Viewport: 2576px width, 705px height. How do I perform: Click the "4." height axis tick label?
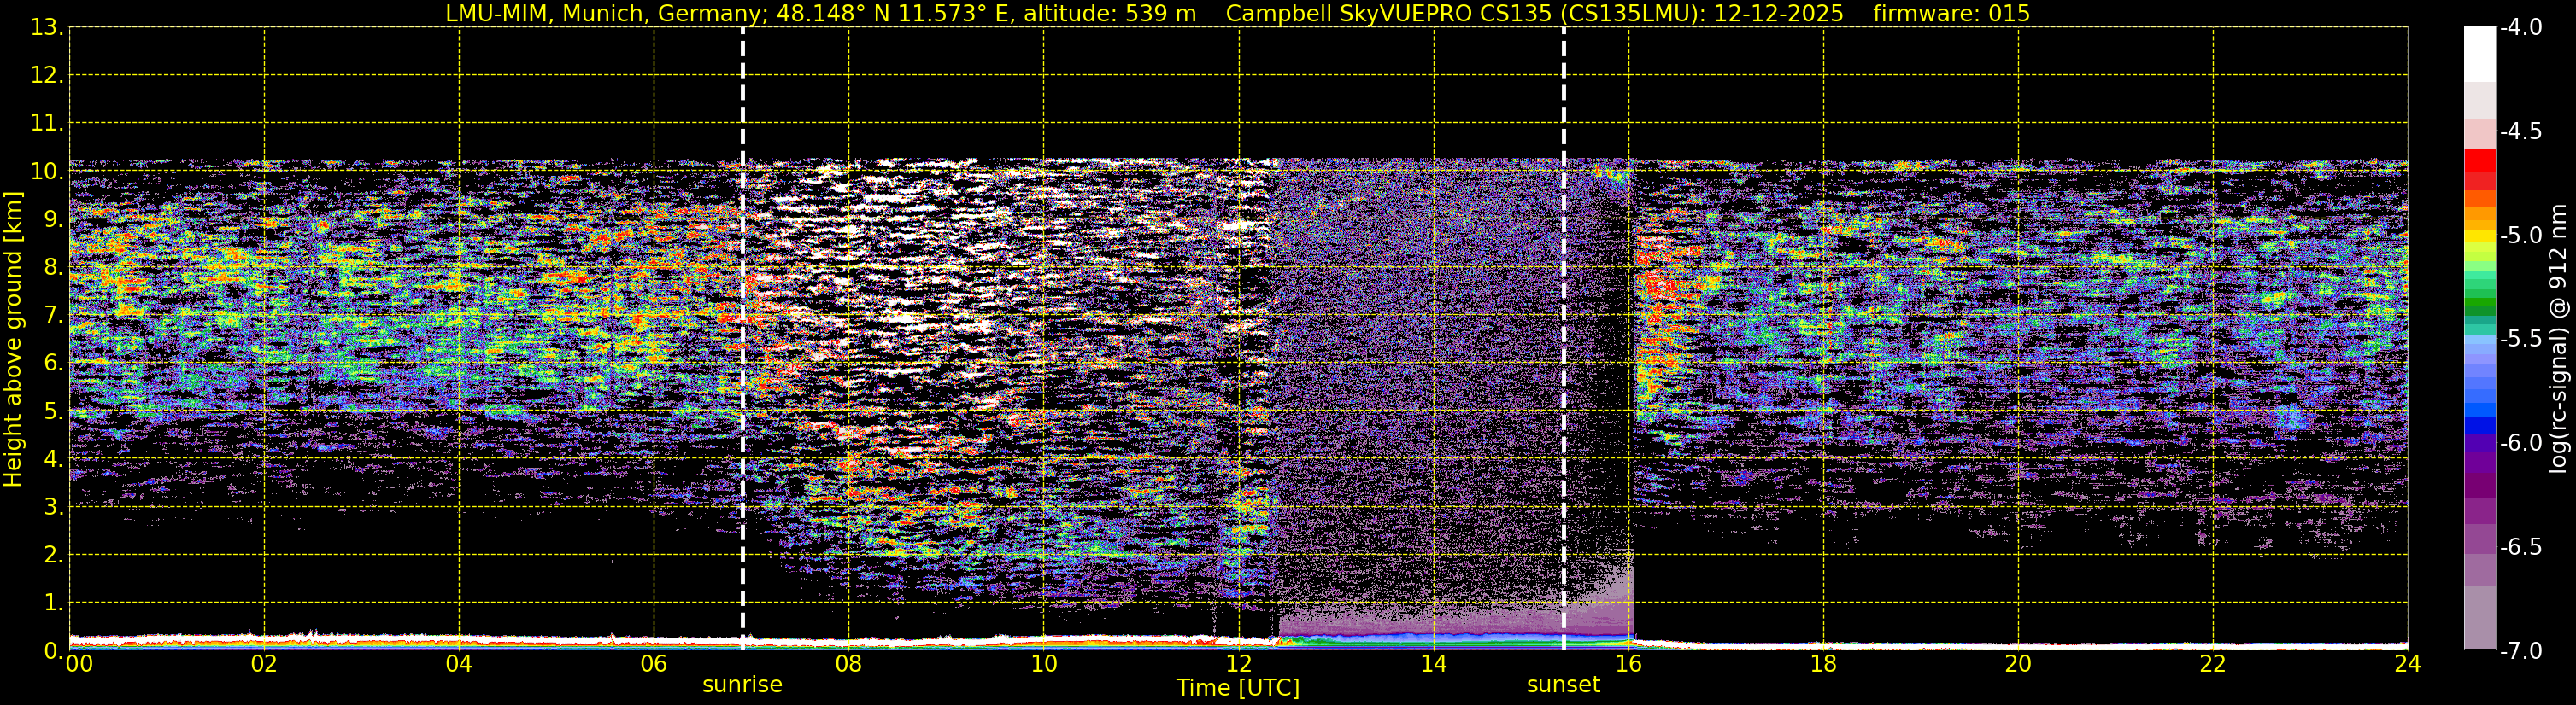[54, 459]
